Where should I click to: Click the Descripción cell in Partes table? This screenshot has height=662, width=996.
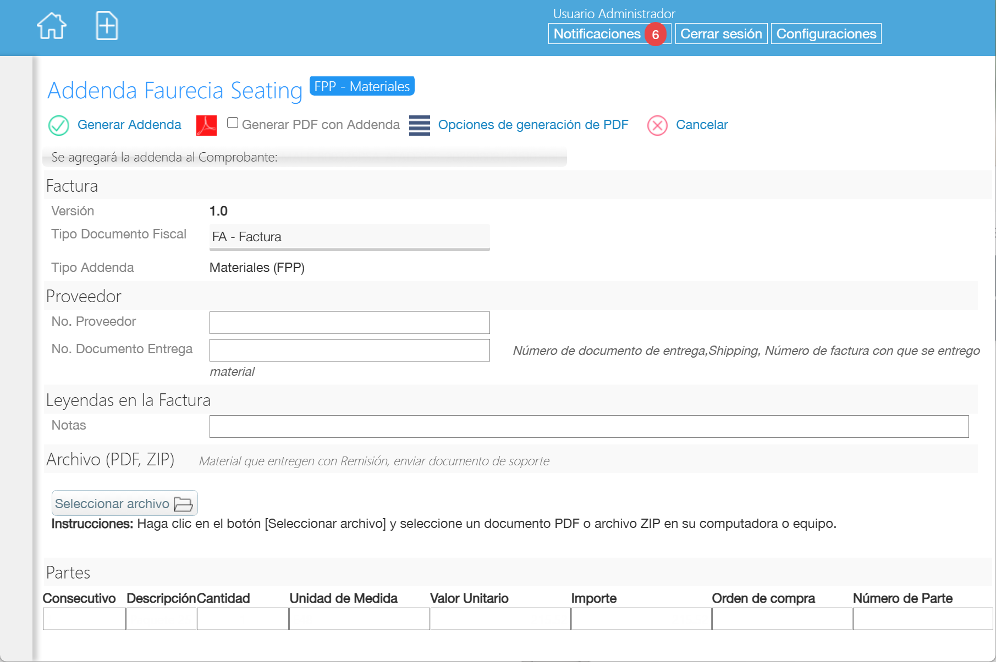[x=161, y=619]
